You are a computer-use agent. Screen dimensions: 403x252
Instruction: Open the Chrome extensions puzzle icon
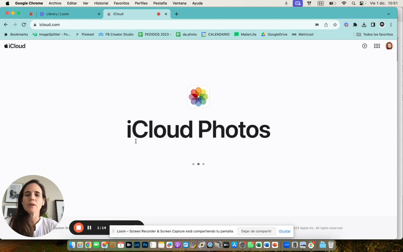coord(355,24)
